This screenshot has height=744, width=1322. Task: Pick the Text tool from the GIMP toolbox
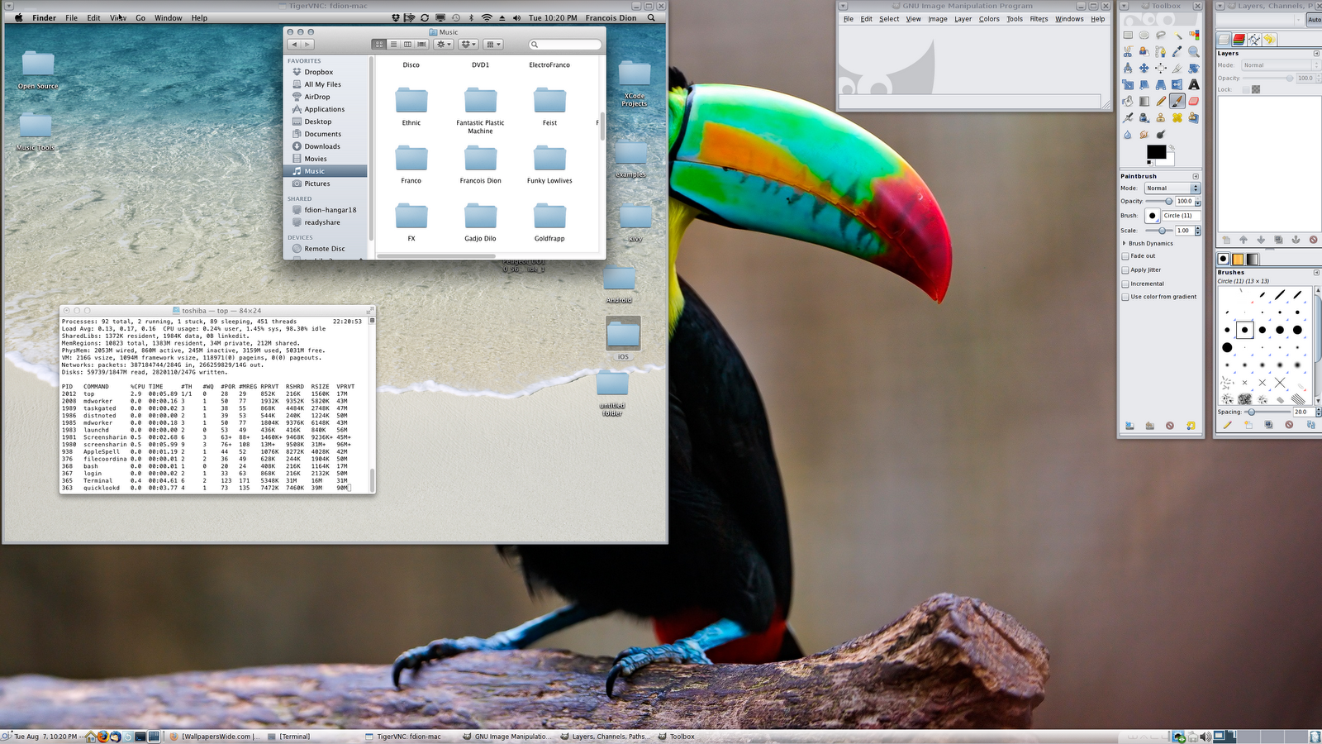(1193, 85)
